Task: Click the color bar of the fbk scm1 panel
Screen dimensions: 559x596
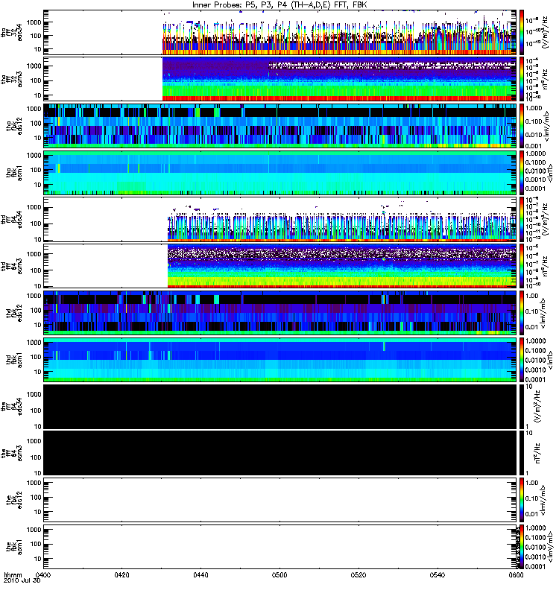Action: click(522, 547)
